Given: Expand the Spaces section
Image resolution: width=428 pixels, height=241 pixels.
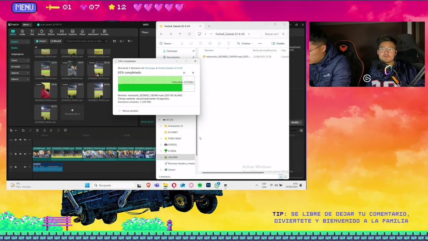Looking at the screenshot, I should (20, 73).
